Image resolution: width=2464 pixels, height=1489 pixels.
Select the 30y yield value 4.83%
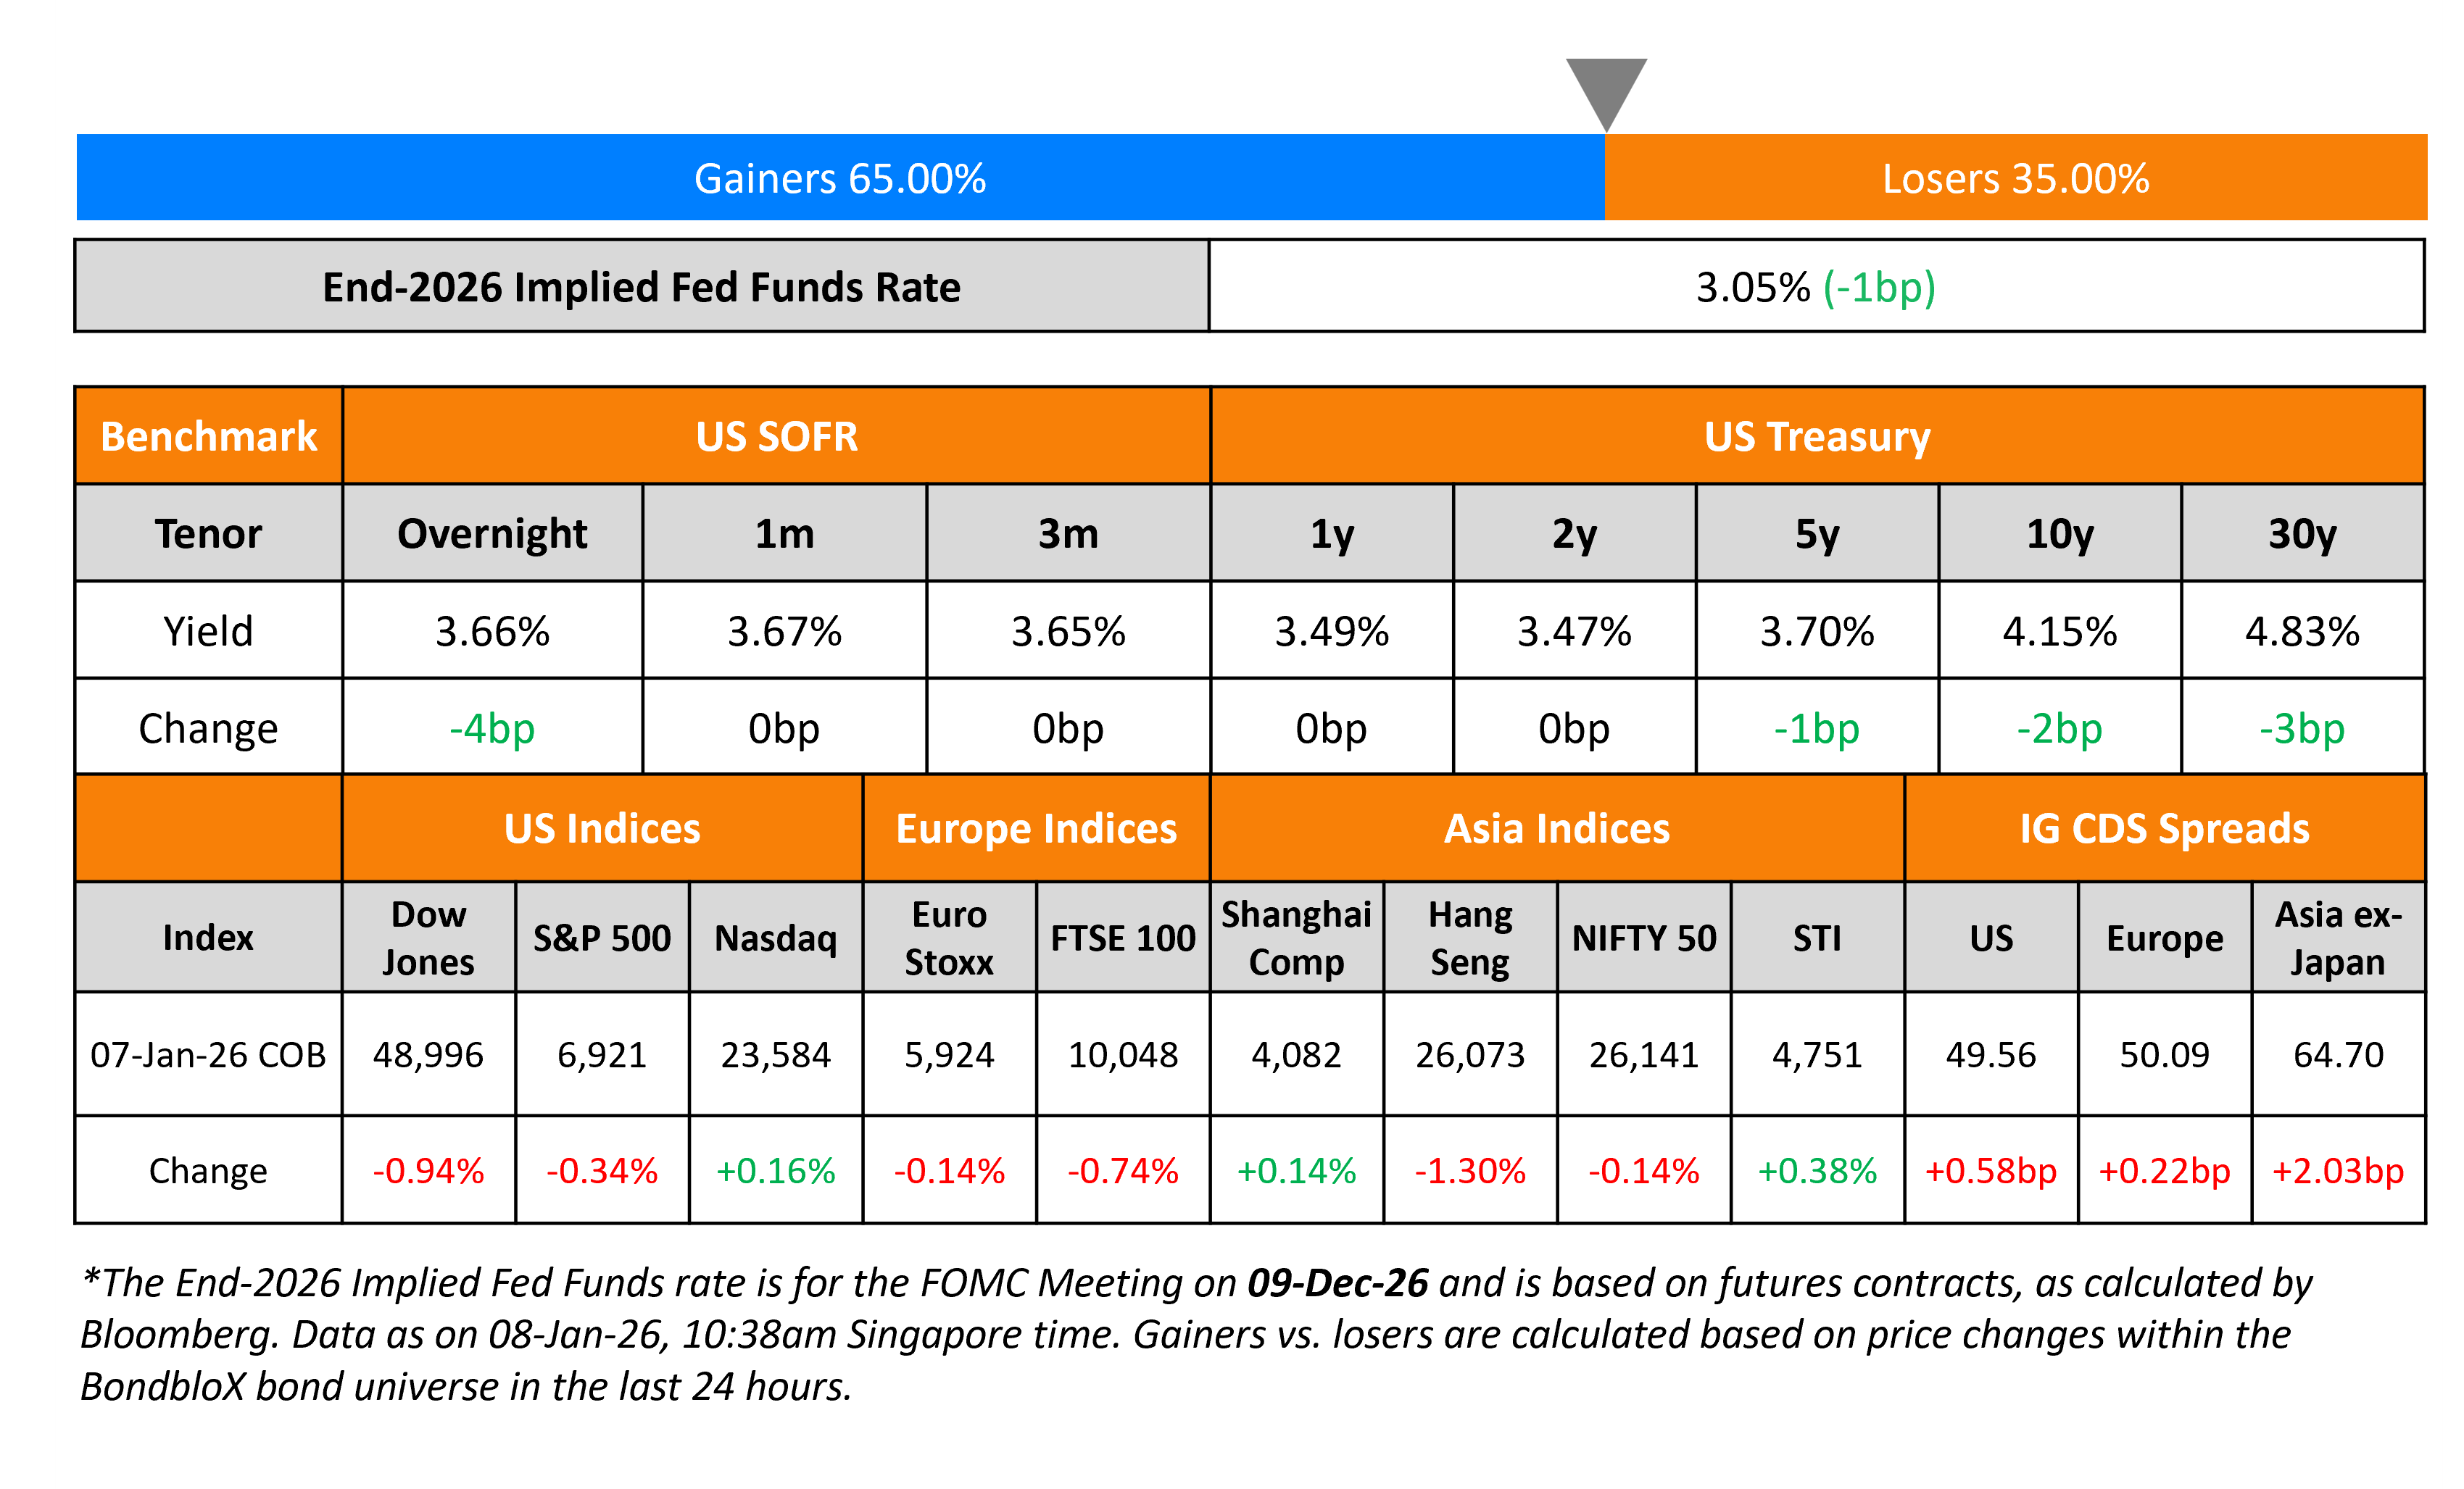click(2302, 632)
